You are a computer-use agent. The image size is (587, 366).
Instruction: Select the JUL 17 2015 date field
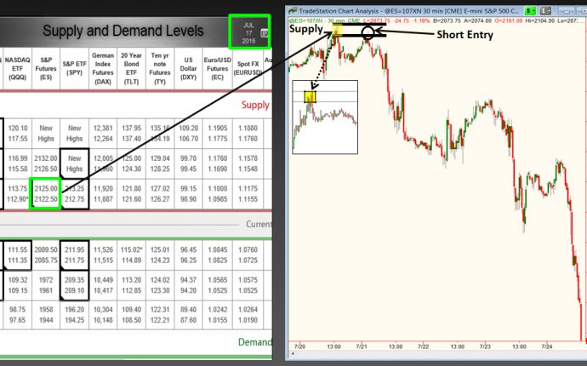(250, 31)
